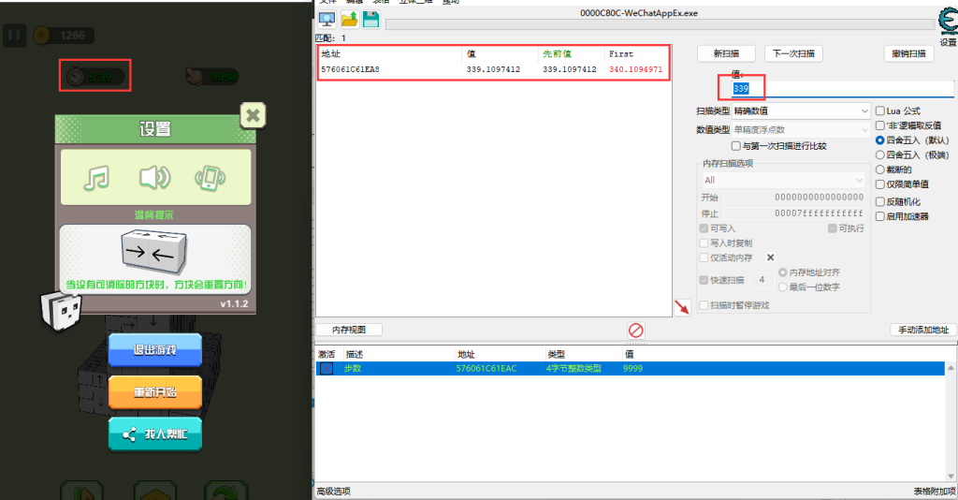Select gold coin icon next to 1266
The height and width of the screenshot is (500, 958).
(x=42, y=36)
